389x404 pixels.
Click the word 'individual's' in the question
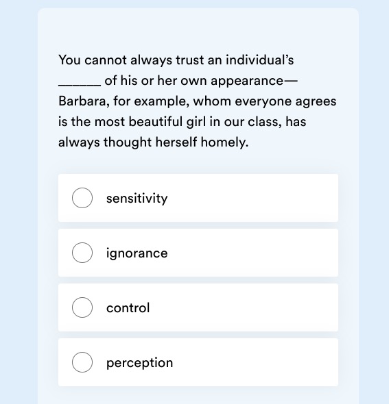point(260,60)
